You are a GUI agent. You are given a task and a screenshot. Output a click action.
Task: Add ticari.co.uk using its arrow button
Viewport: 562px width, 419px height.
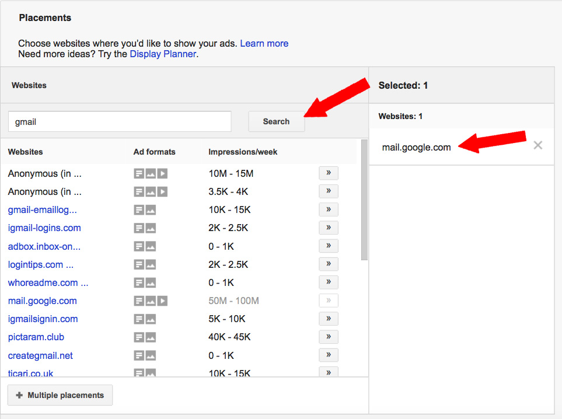point(329,372)
